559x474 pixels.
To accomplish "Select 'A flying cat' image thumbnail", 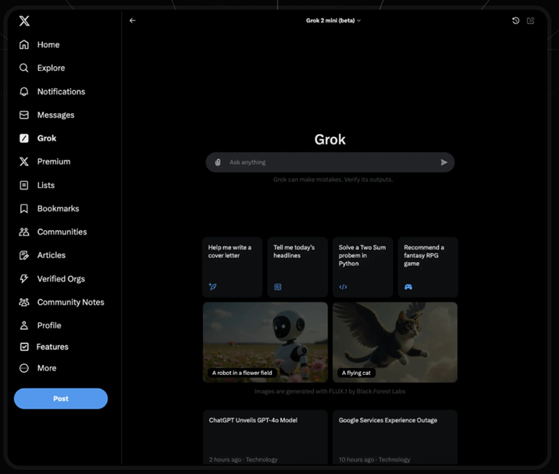I will tap(394, 341).
